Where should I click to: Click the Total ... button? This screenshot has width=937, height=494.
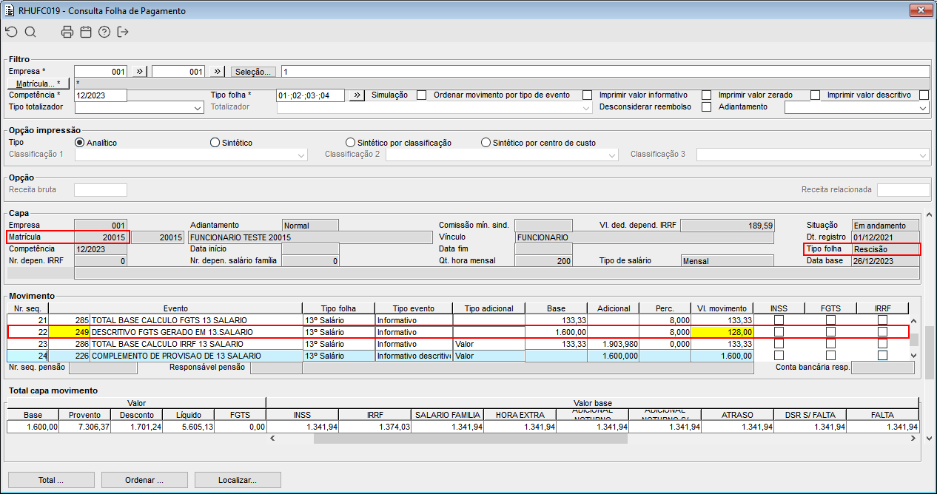[x=51, y=480]
